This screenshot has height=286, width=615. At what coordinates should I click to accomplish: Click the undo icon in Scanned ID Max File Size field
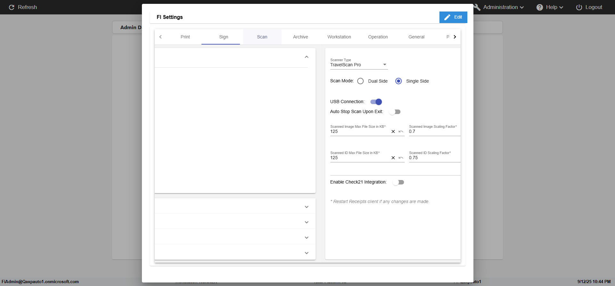click(401, 158)
